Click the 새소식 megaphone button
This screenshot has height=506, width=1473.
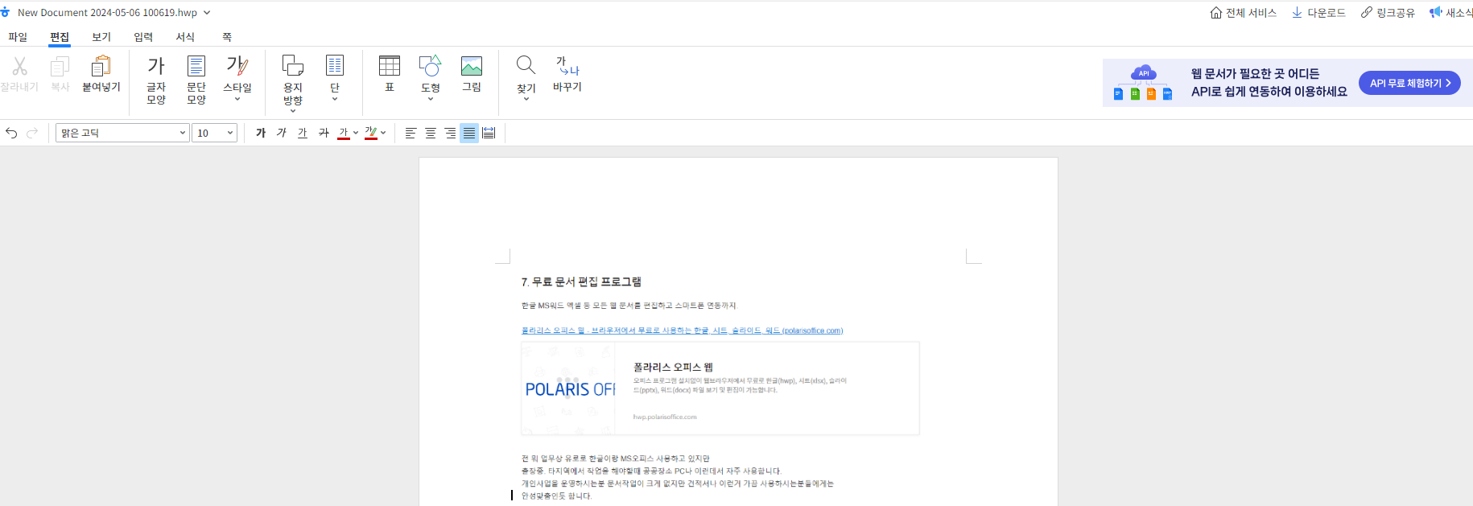pyautogui.click(x=1450, y=13)
